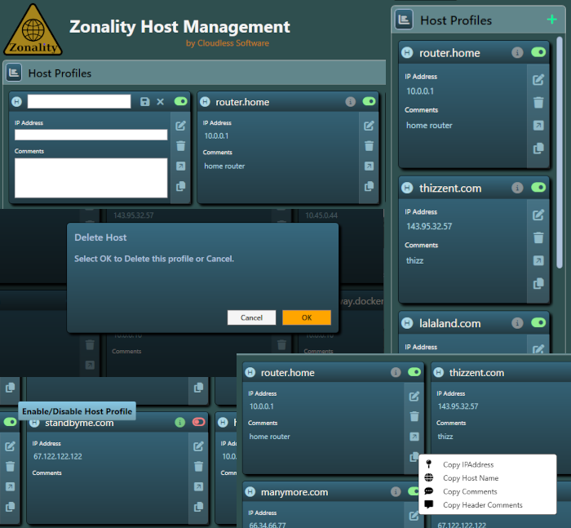Open copy options for router.home beside editing card
The image size is (571, 528).
[369, 186]
